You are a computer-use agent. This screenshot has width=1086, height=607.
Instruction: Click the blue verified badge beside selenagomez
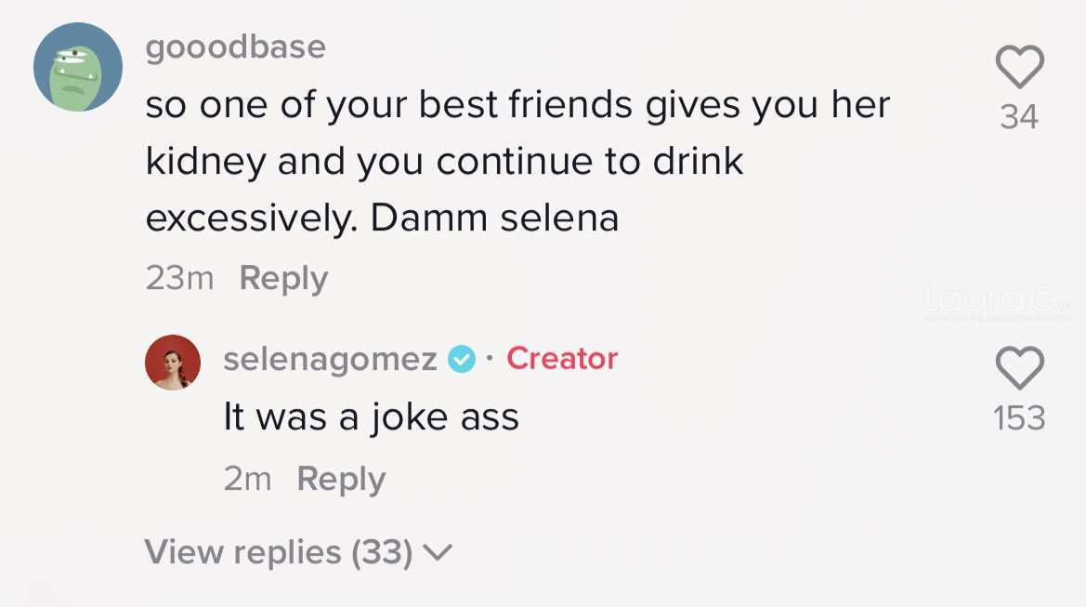point(462,359)
